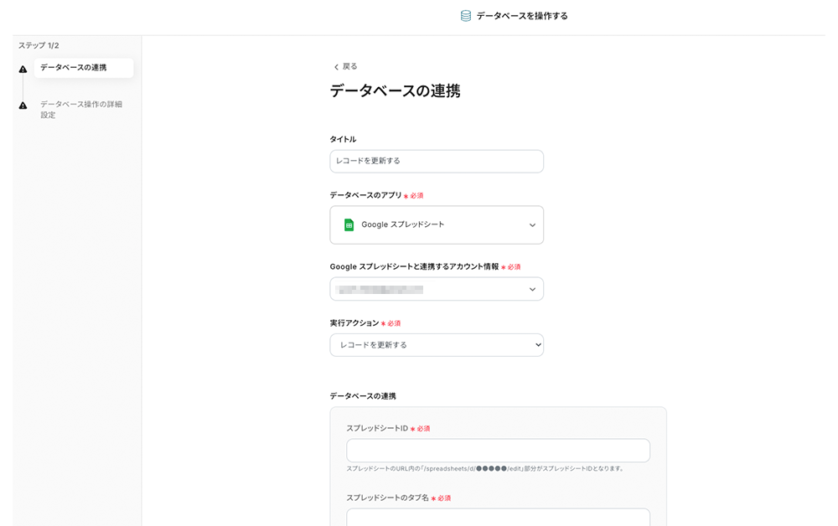838x526 pixels.
Task: Click the chevron arrow in the データベースのアプリ field
Action: (532, 225)
